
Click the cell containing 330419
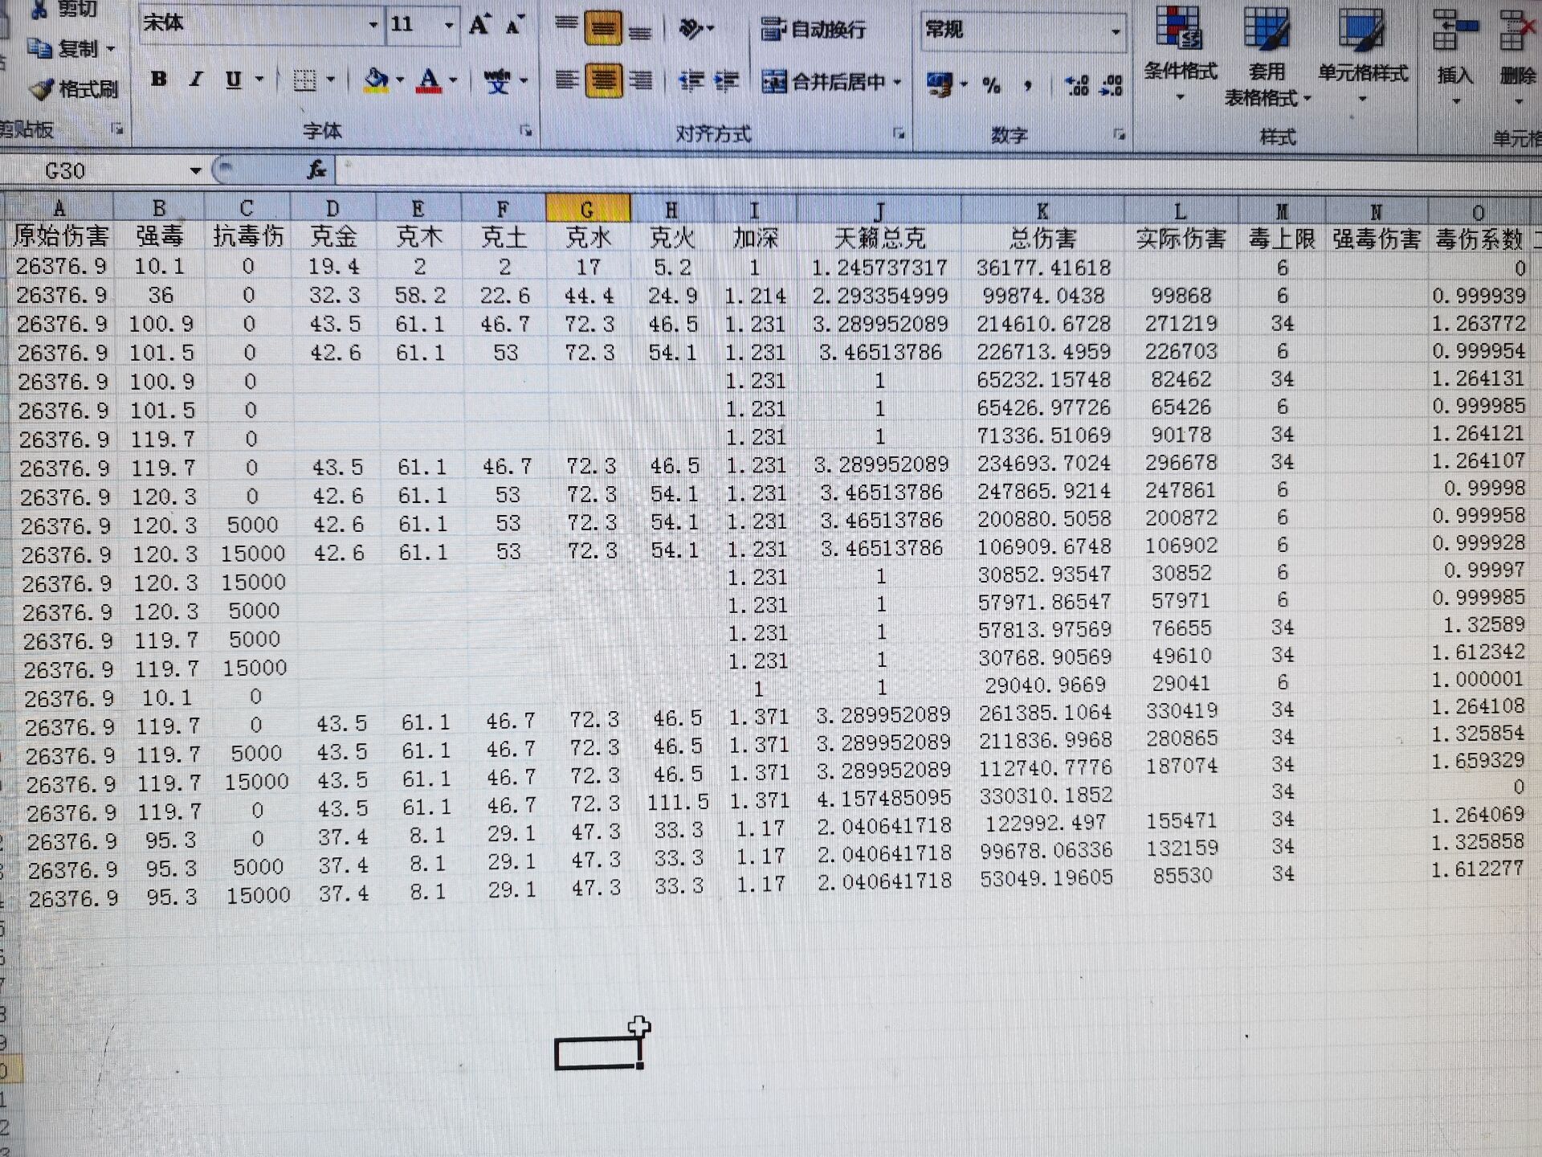[1181, 710]
